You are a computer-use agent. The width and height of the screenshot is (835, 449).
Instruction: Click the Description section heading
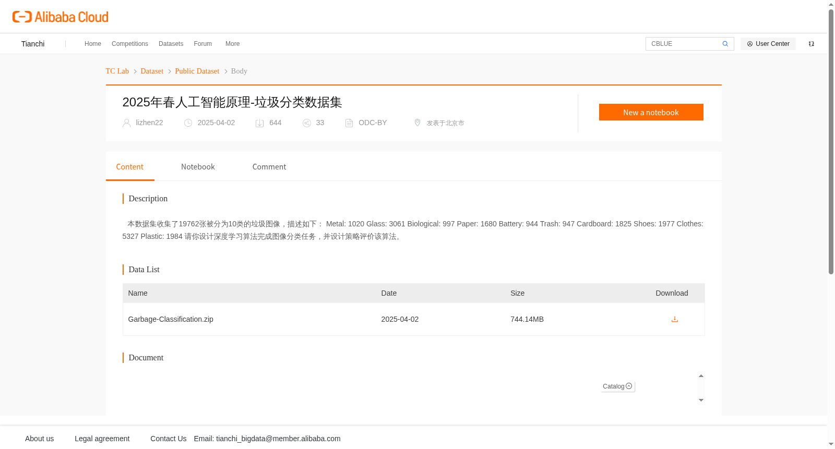[148, 199]
